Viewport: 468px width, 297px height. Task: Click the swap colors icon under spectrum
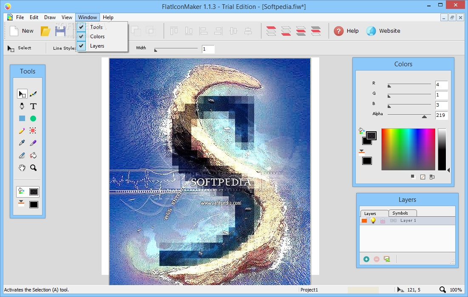point(432,177)
